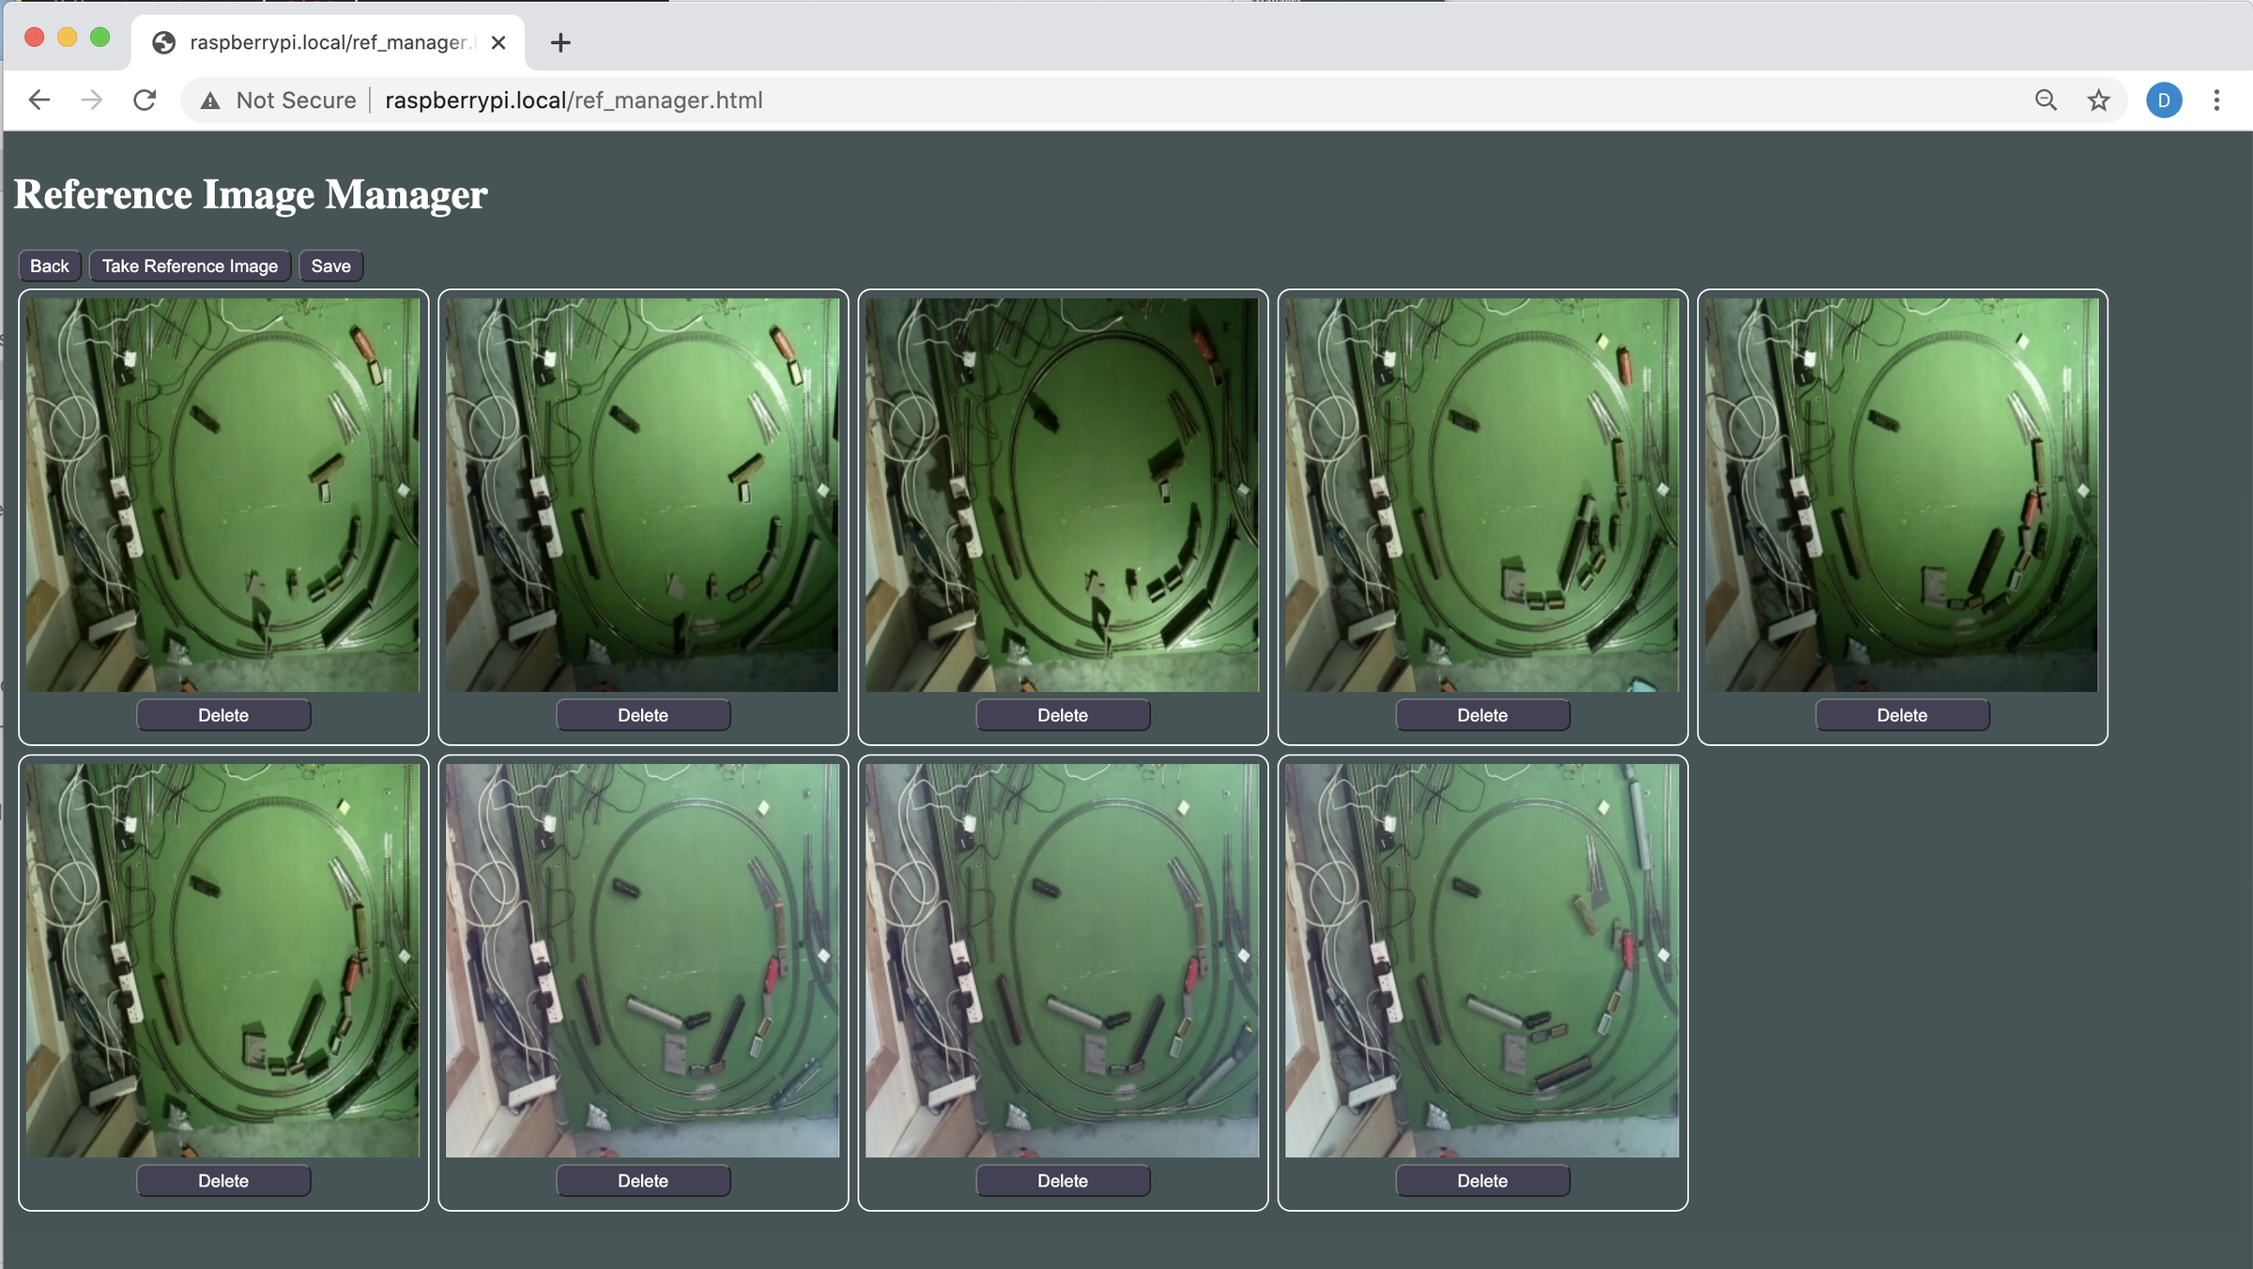Click third thumbnail in top row
The height and width of the screenshot is (1269, 2253).
point(1062,495)
